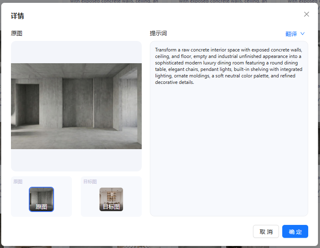
Task: Select the 原图 thumbnail
Action: [41, 199]
